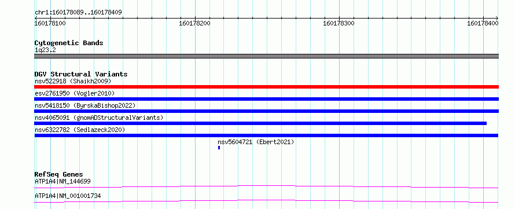Open variant esv2761950 (Vogler2010) label
515x209 pixels.
(x=75, y=93)
